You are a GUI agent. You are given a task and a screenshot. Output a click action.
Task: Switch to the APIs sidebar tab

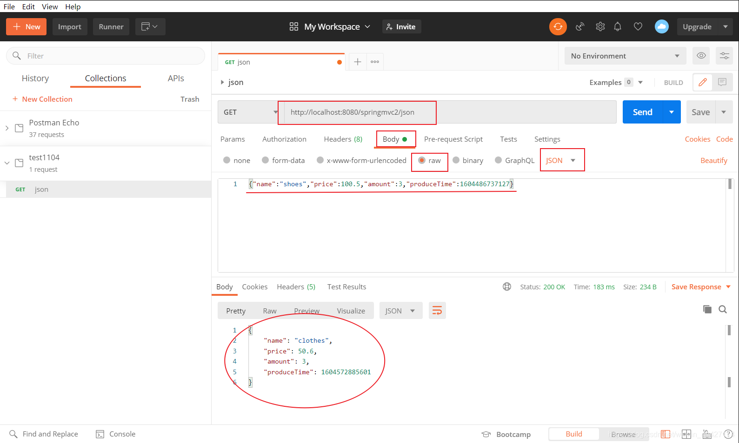[x=176, y=78]
